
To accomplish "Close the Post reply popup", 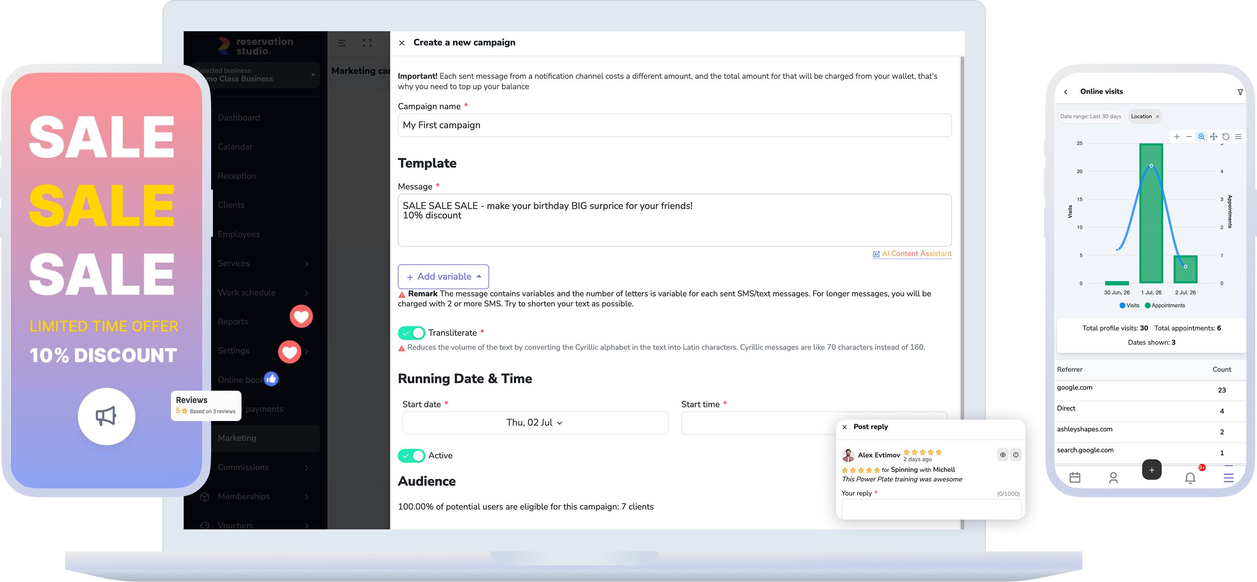I will point(845,427).
